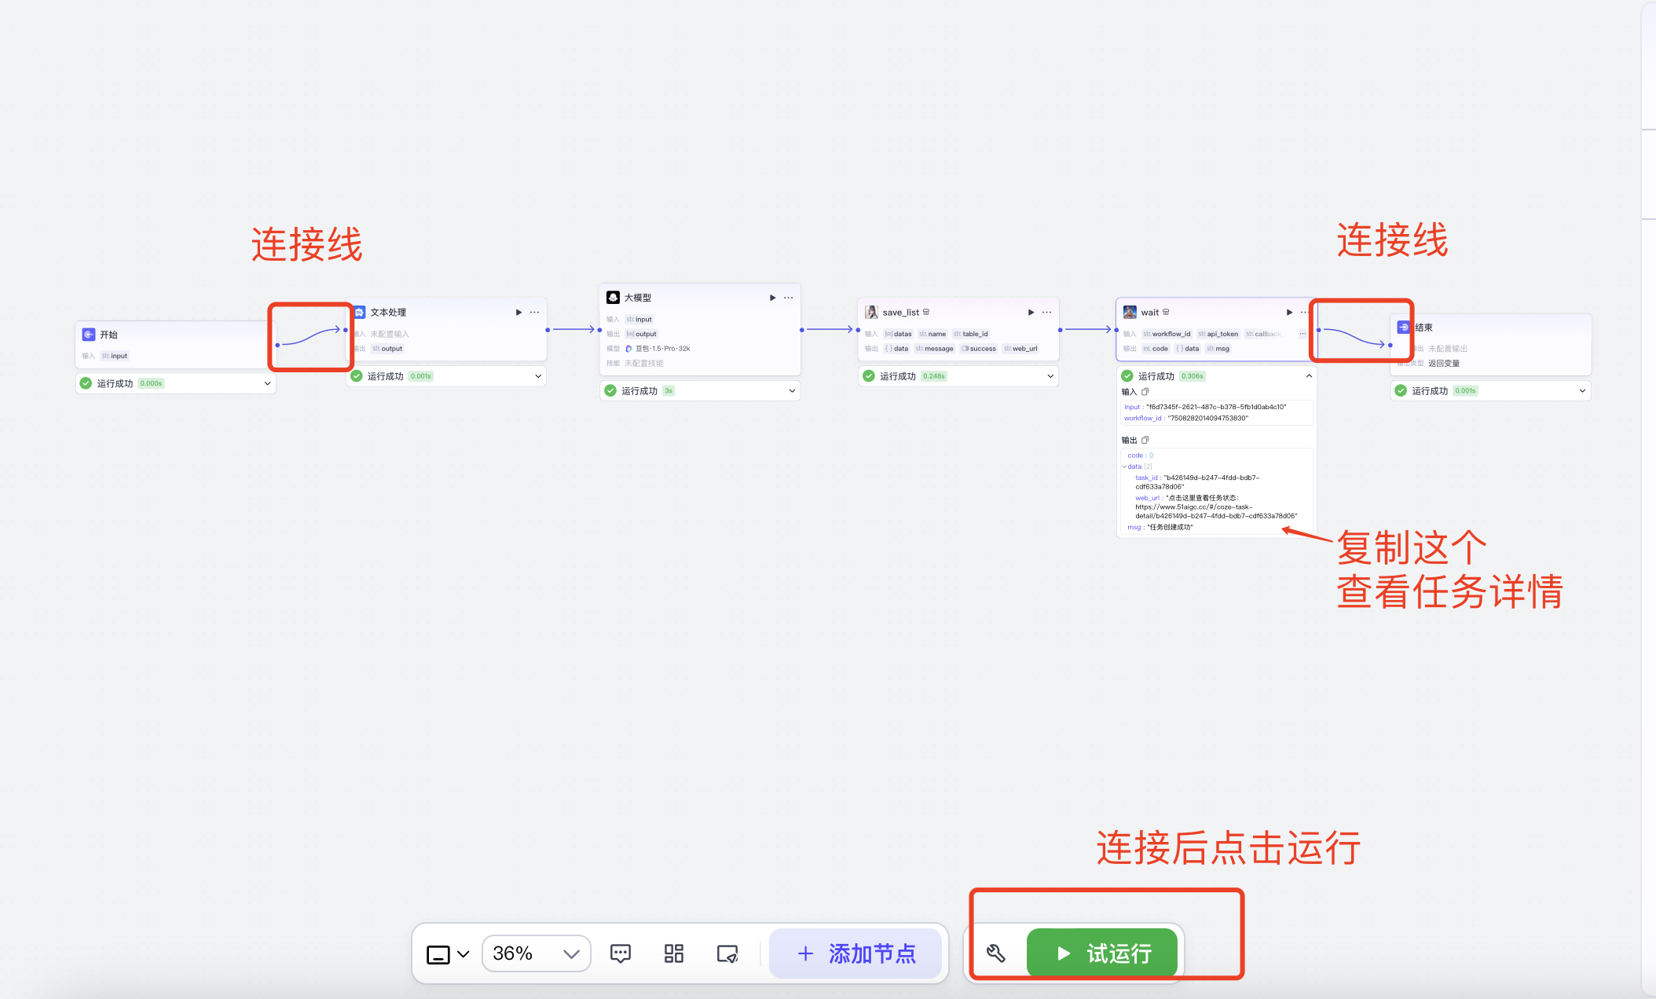Image resolution: width=1656 pixels, height=999 pixels.
Task: Click the workflow_id value in wait input
Action: coord(1207,419)
